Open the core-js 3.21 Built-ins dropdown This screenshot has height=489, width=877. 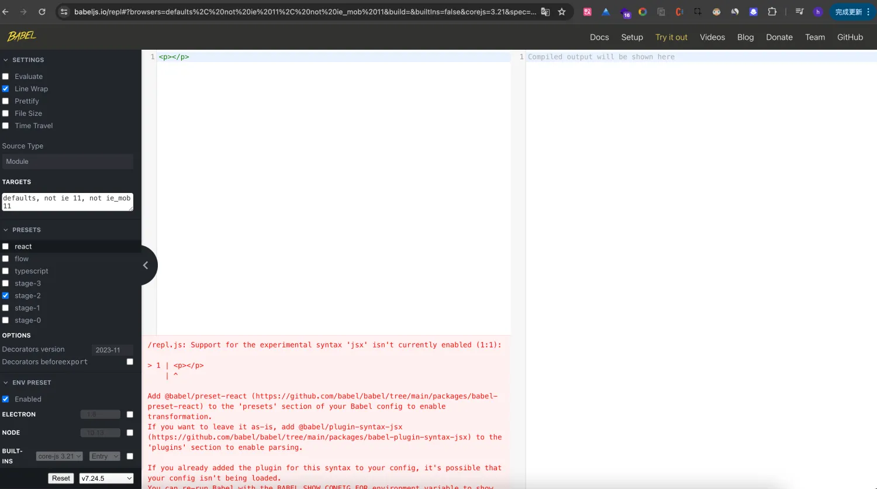(59, 456)
